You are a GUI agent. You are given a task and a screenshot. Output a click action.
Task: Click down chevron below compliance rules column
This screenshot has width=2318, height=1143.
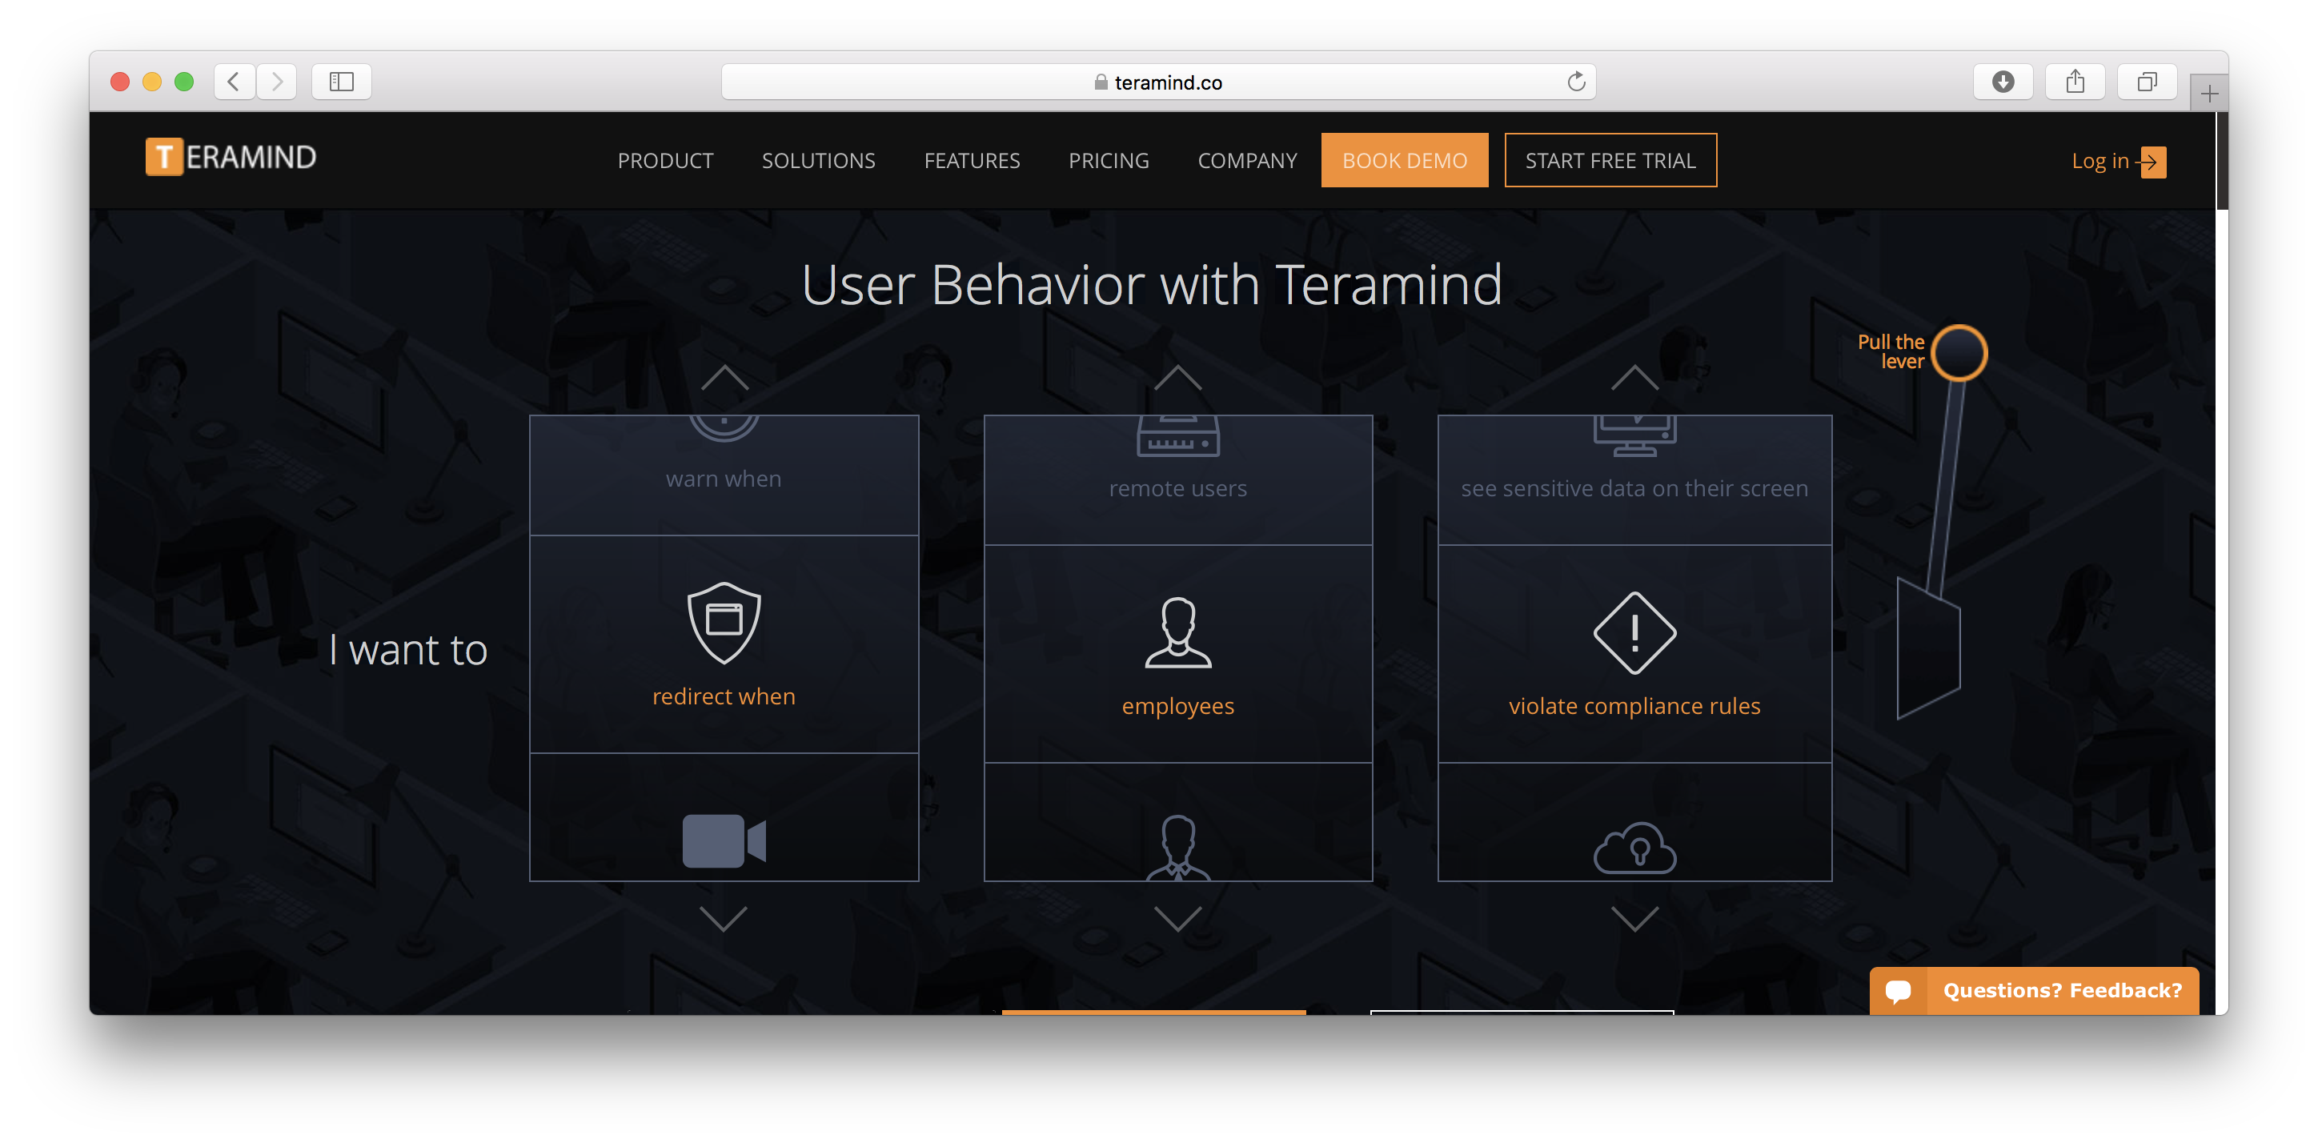1634,918
